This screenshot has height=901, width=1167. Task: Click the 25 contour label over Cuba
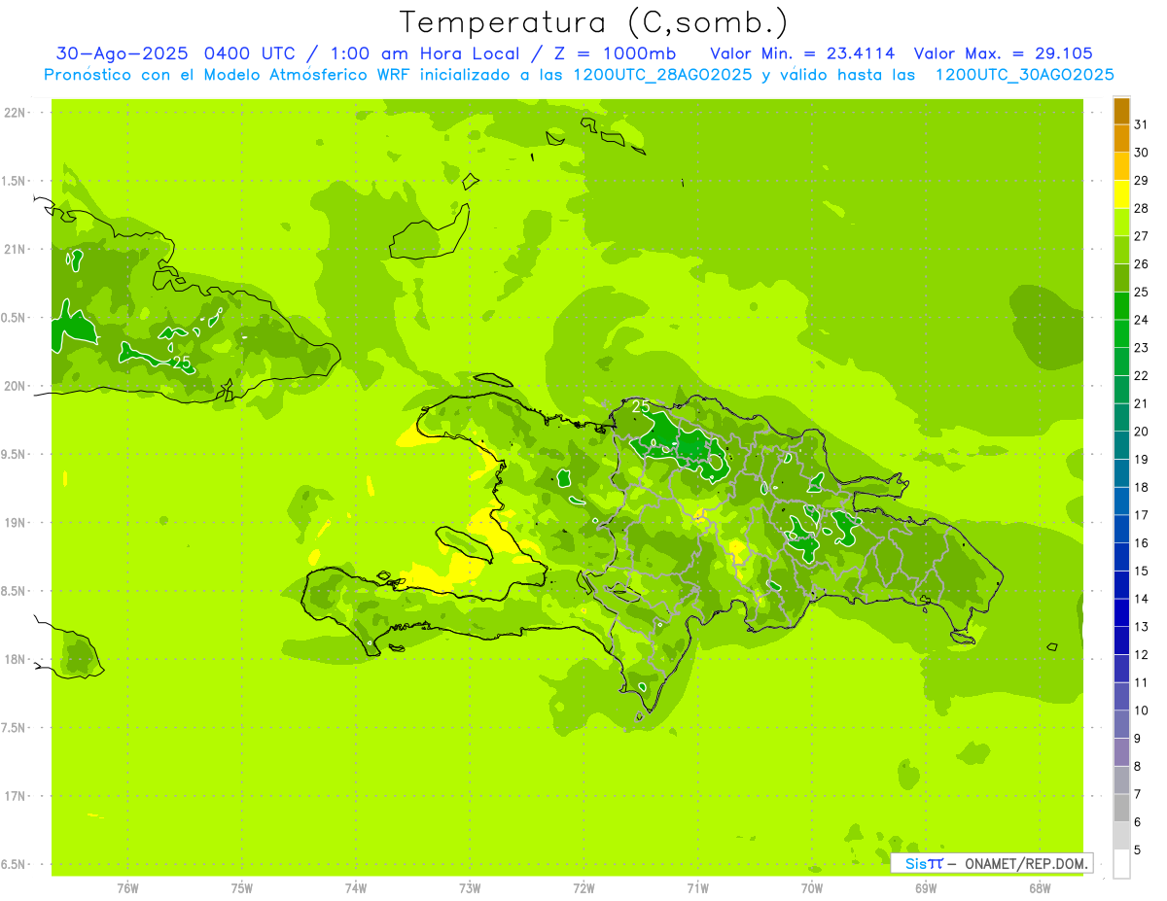(182, 363)
